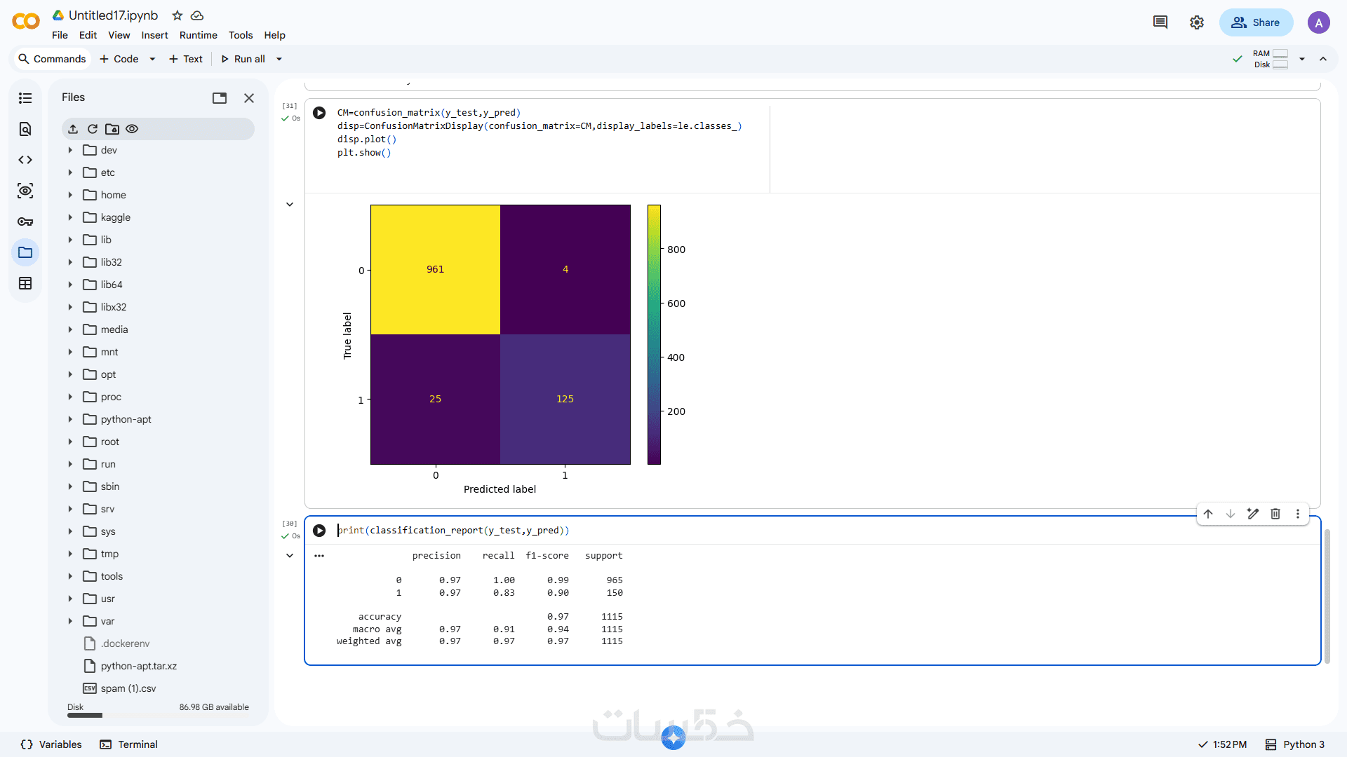Screen dimensions: 1347x757
Task: Click the Share button
Action: pyautogui.click(x=1256, y=22)
